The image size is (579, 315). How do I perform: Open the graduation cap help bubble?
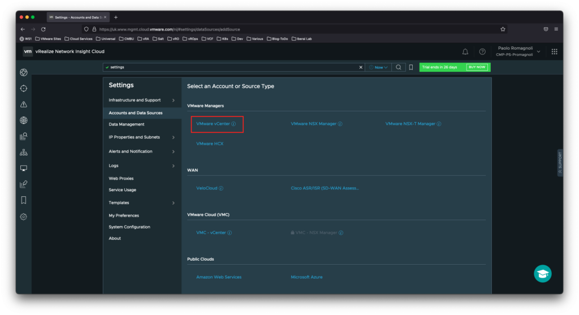542,274
